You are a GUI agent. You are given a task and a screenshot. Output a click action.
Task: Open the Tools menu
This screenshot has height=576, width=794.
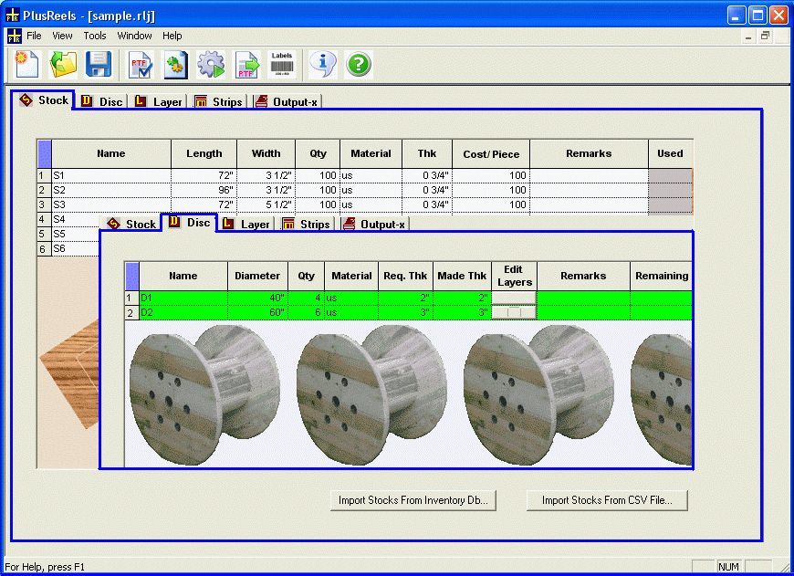pos(95,36)
